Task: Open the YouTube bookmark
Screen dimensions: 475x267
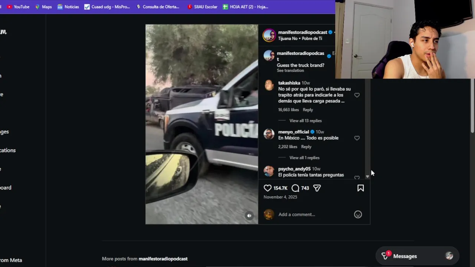Action: (18, 7)
